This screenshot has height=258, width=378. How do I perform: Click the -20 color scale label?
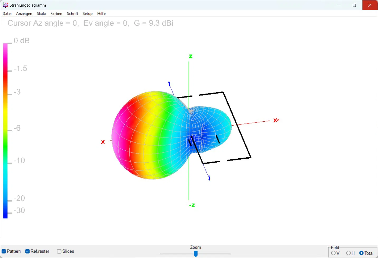[19, 198]
